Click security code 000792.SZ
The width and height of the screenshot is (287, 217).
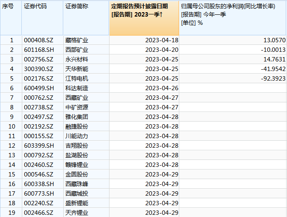point(39,155)
